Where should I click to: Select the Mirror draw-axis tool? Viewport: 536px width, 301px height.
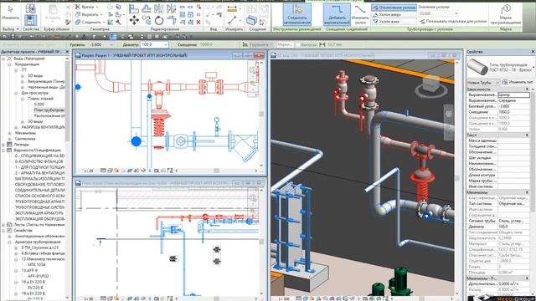coord(171,8)
